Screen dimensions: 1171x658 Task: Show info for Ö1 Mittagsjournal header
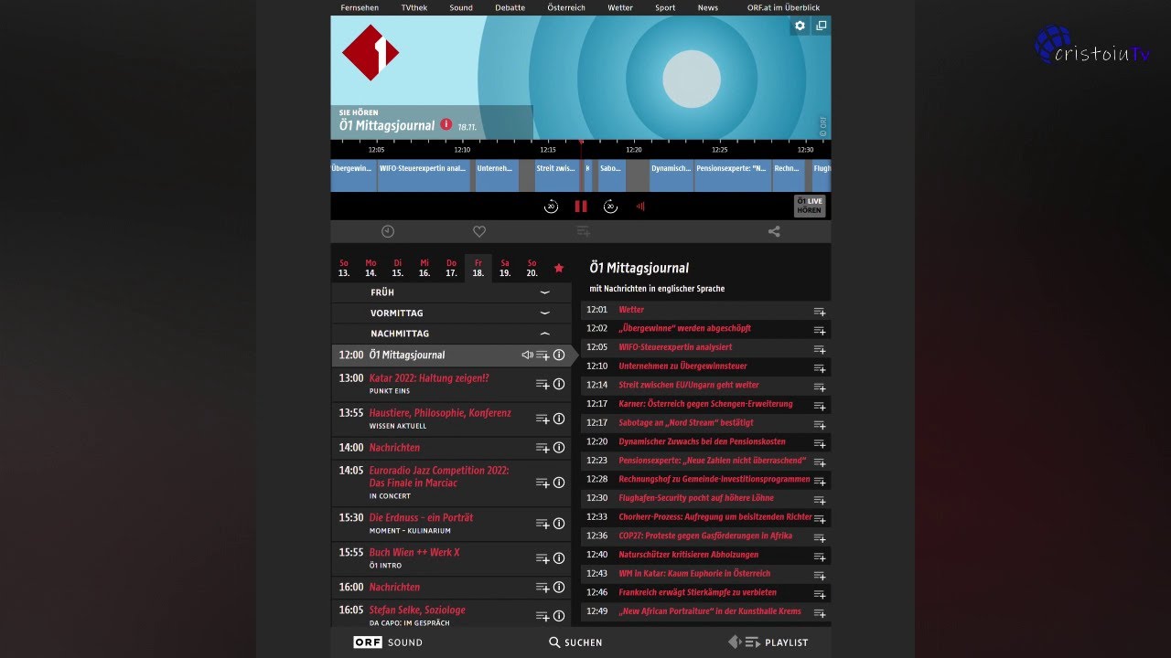click(446, 124)
